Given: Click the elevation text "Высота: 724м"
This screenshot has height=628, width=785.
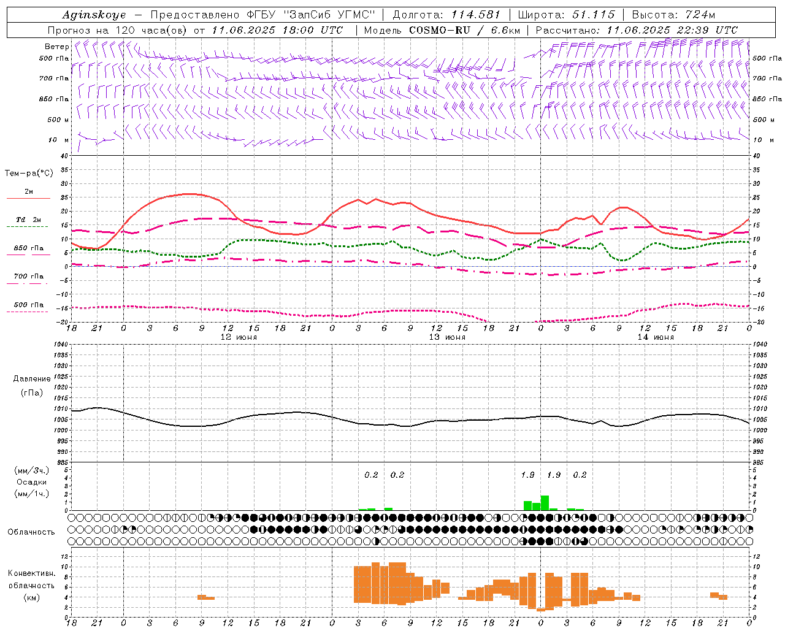Looking at the screenshot, I should click(673, 15).
